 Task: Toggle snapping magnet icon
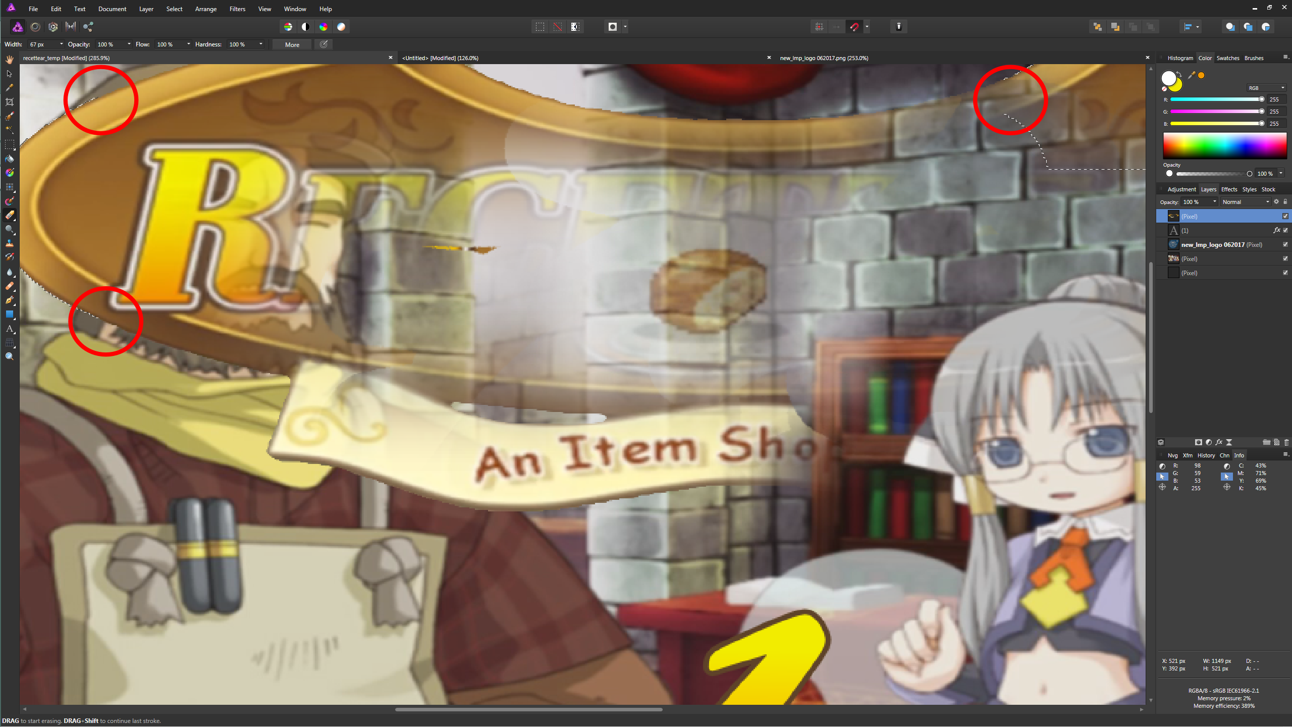(x=854, y=27)
